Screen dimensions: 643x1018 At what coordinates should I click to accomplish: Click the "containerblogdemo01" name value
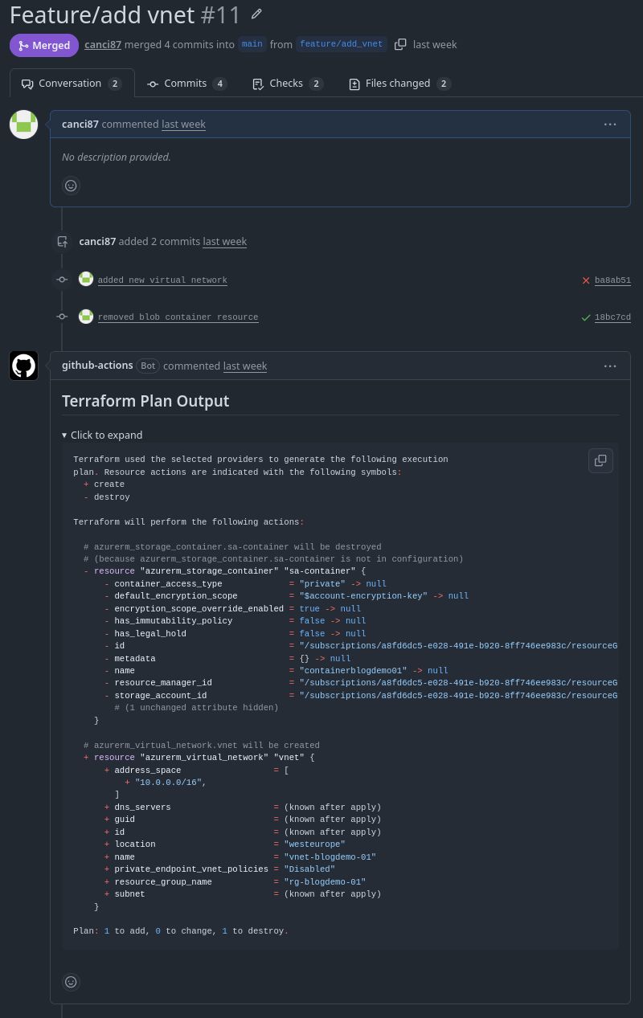(354, 670)
